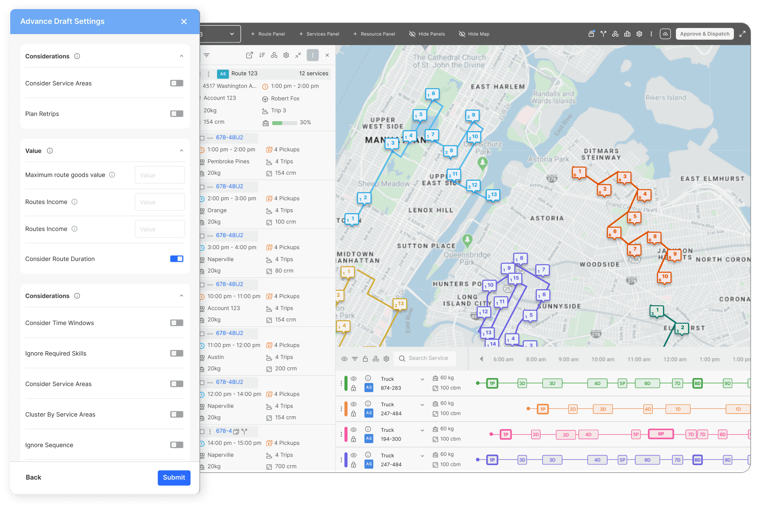Expand the bottom-row Truck 247-484 dropdown

[422, 456]
